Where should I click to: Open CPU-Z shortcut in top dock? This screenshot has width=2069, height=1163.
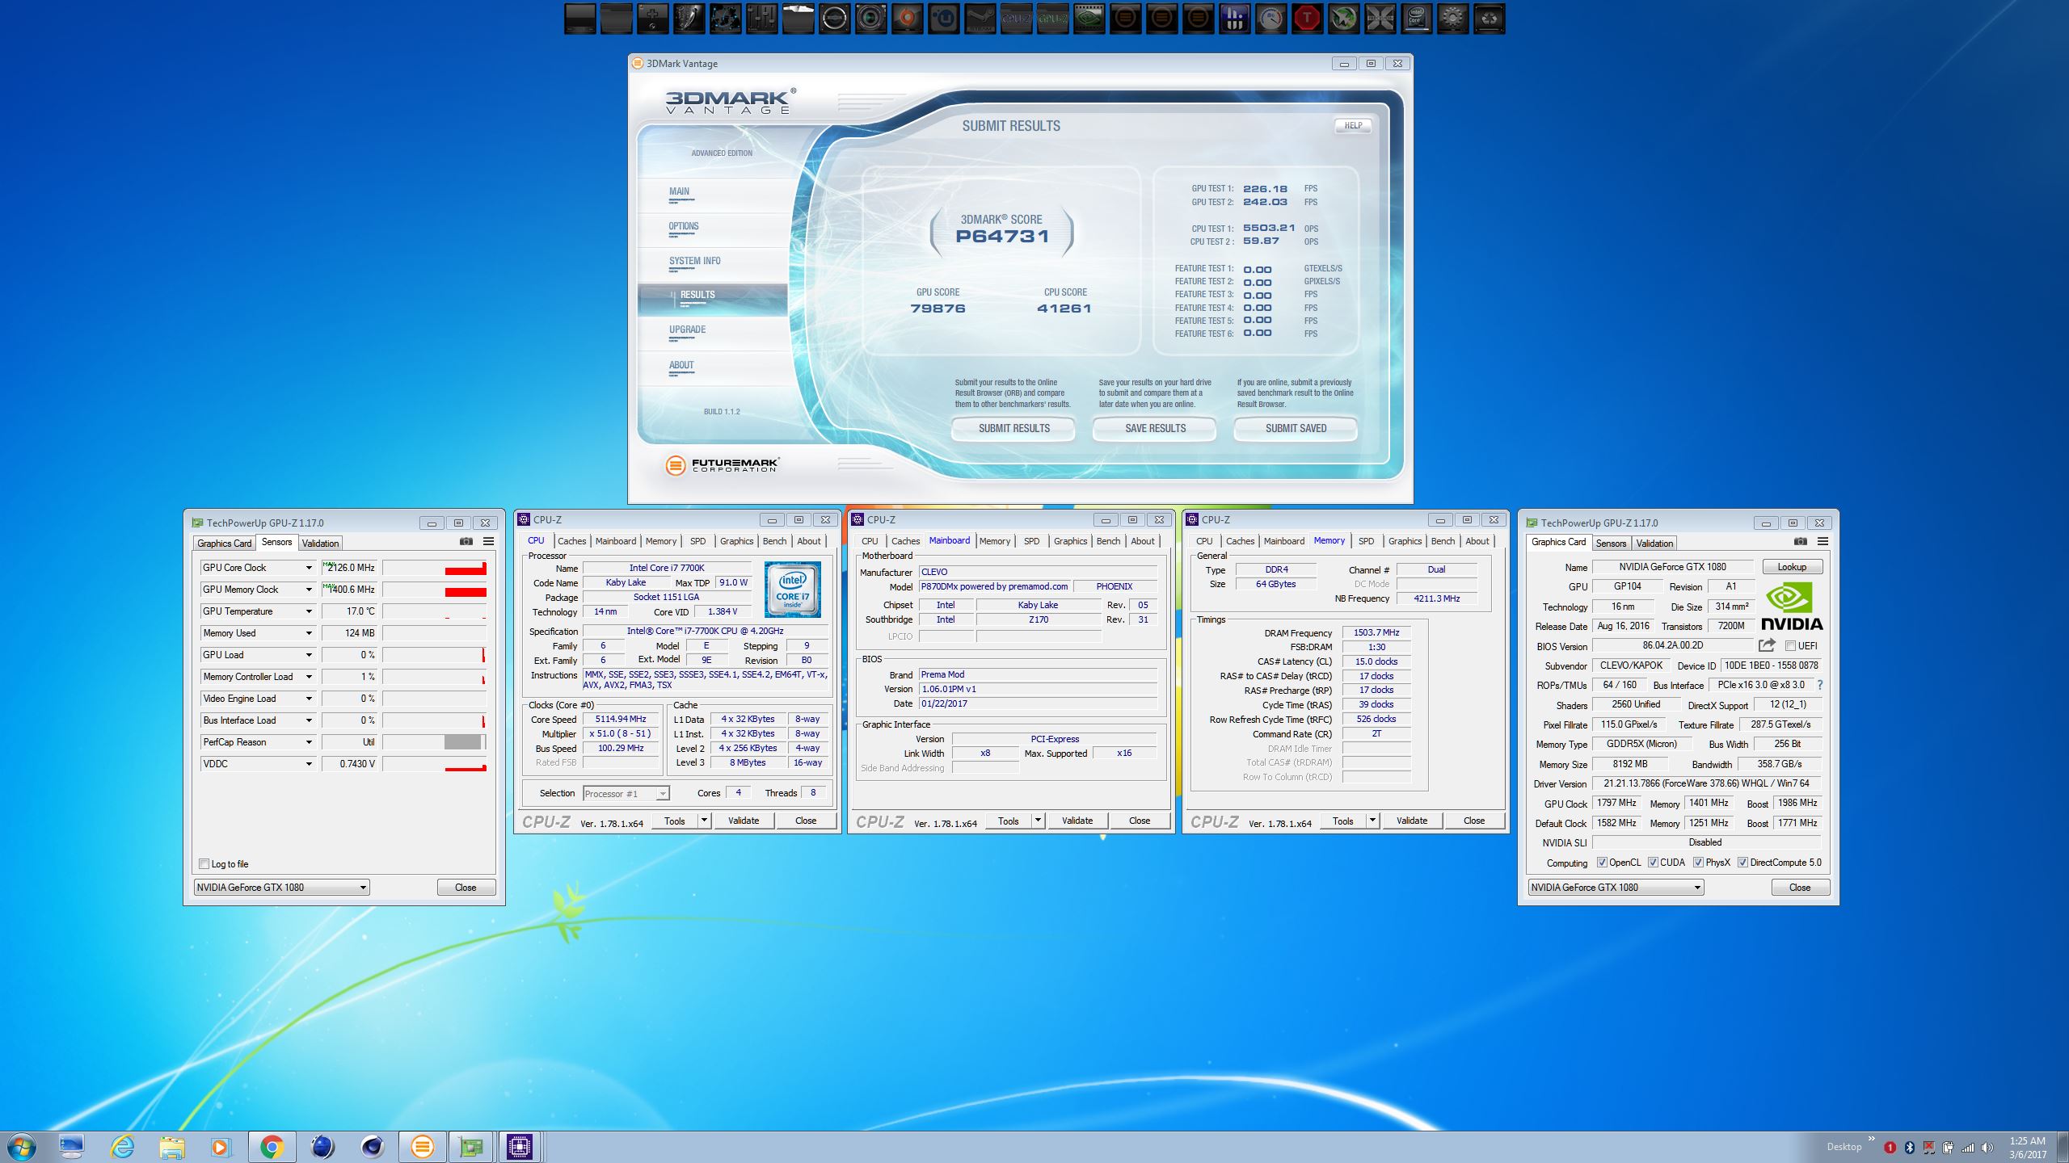[1016, 19]
